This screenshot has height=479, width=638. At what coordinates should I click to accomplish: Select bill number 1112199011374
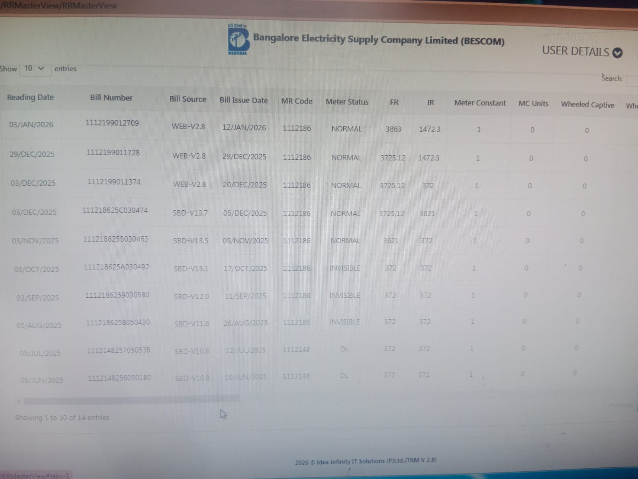114,182
